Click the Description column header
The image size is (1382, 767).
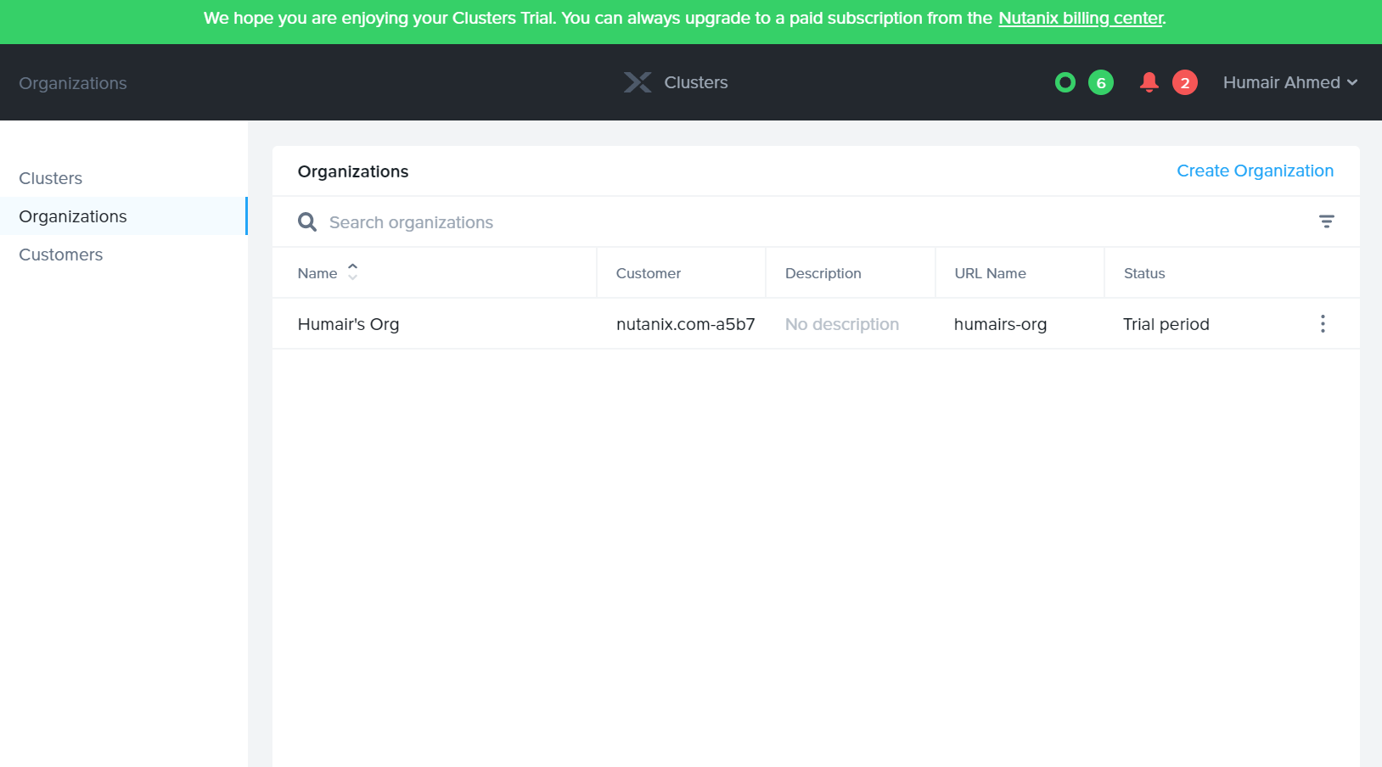(x=823, y=273)
